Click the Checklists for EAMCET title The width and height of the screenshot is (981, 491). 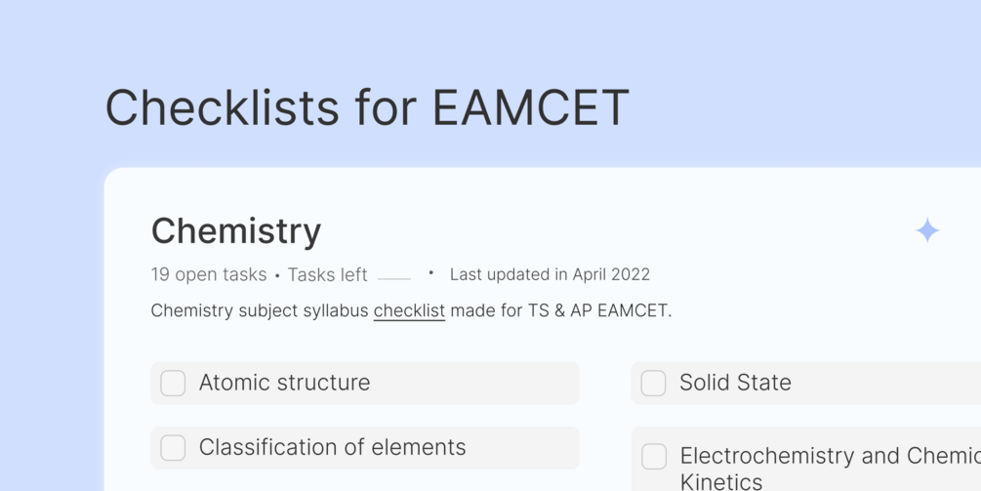coord(367,107)
